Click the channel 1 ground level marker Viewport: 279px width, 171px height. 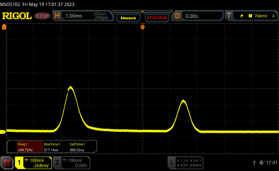click(3, 132)
